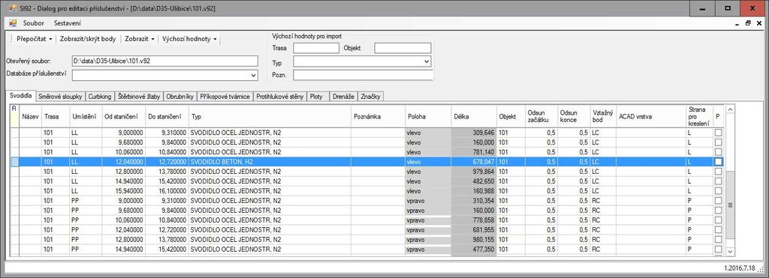Screen dimensions: 769x278
Task: Click the status bar resize grip
Action: pyautogui.click(x=761, y=271)
